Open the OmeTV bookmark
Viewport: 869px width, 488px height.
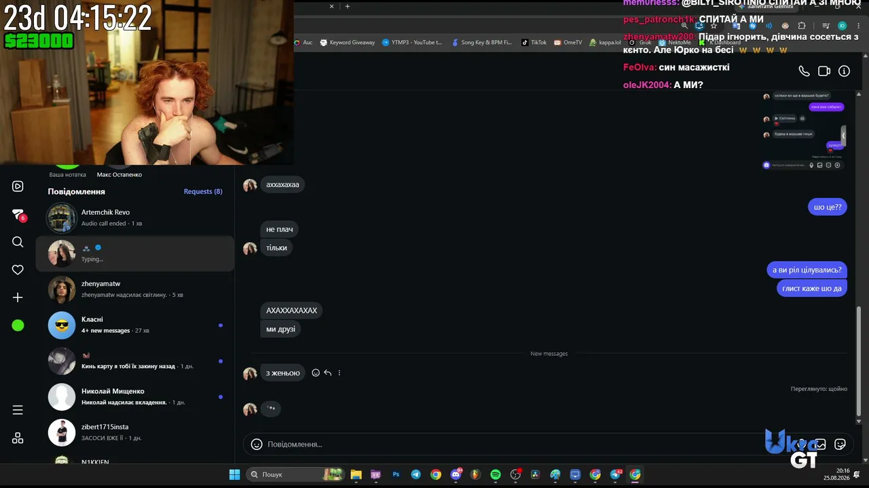tap(568, 42)
